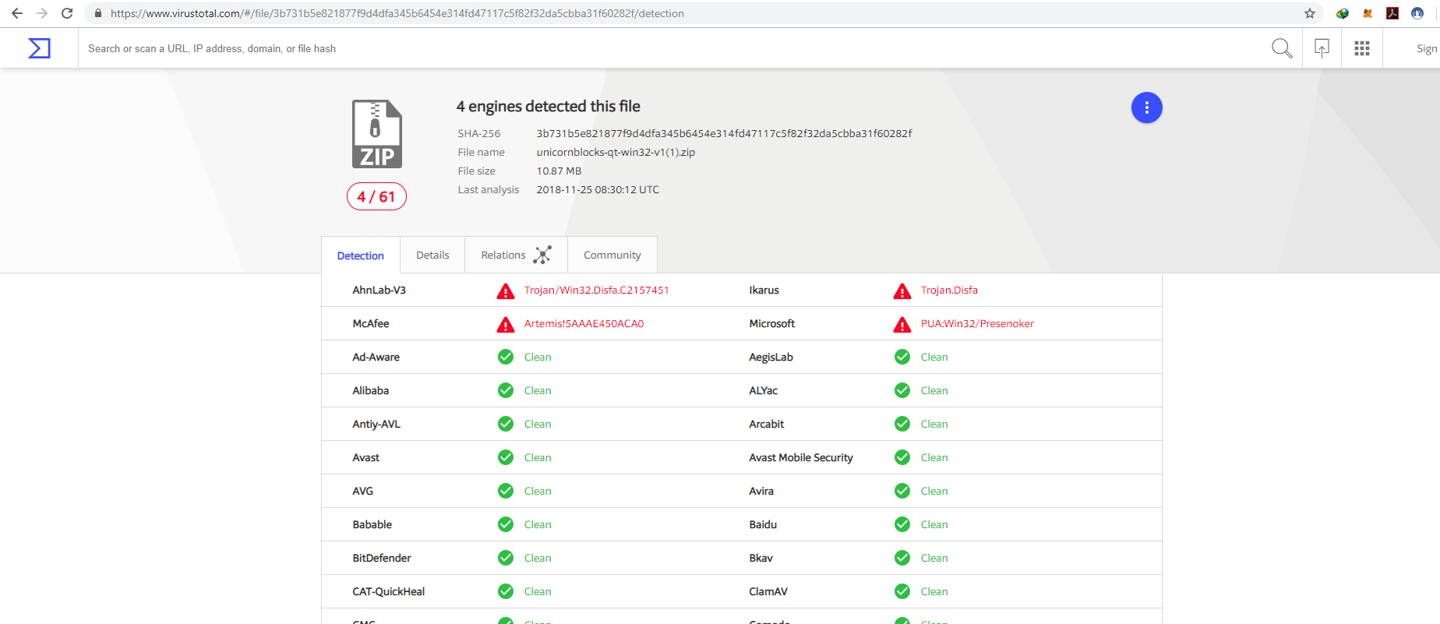Image resolution: width=1440 pixels, height=624 pixels.
Task: Click '4 engines detected this file' heading
Action: click(549, 106)
